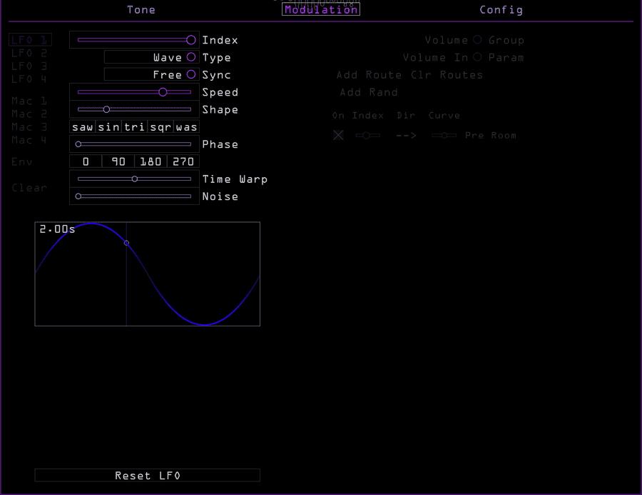Select Mac 3 macro
Image resolution: width=642 pixels, height=495 pixels.
[29, 126]
